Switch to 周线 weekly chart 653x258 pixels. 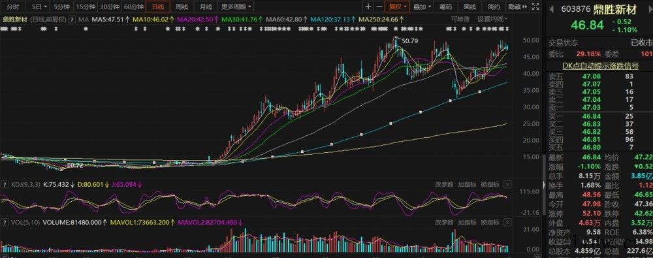(182, 7)
